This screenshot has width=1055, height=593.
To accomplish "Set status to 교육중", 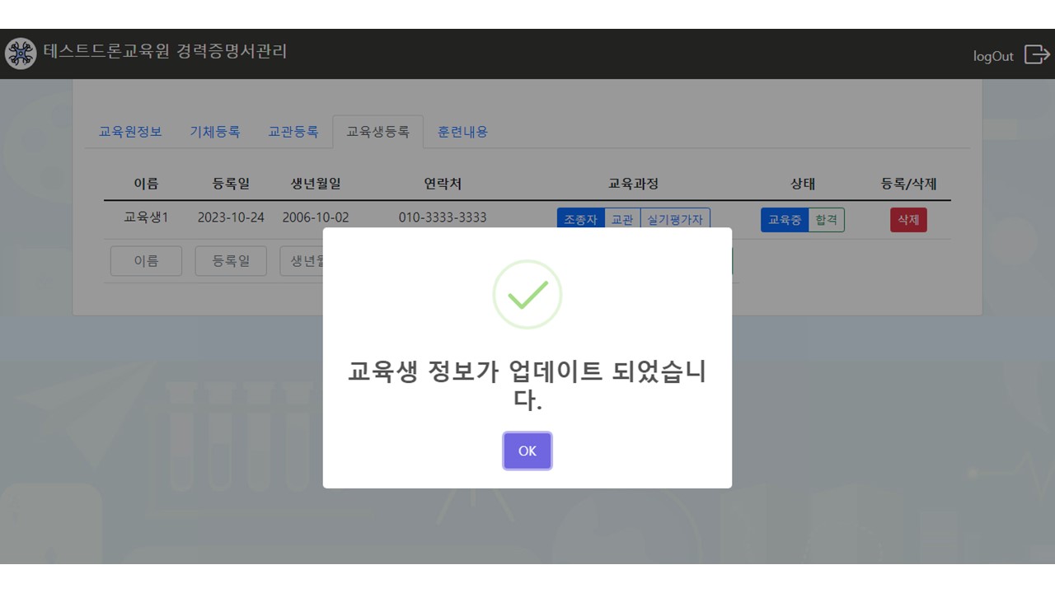I will (785, 220).
